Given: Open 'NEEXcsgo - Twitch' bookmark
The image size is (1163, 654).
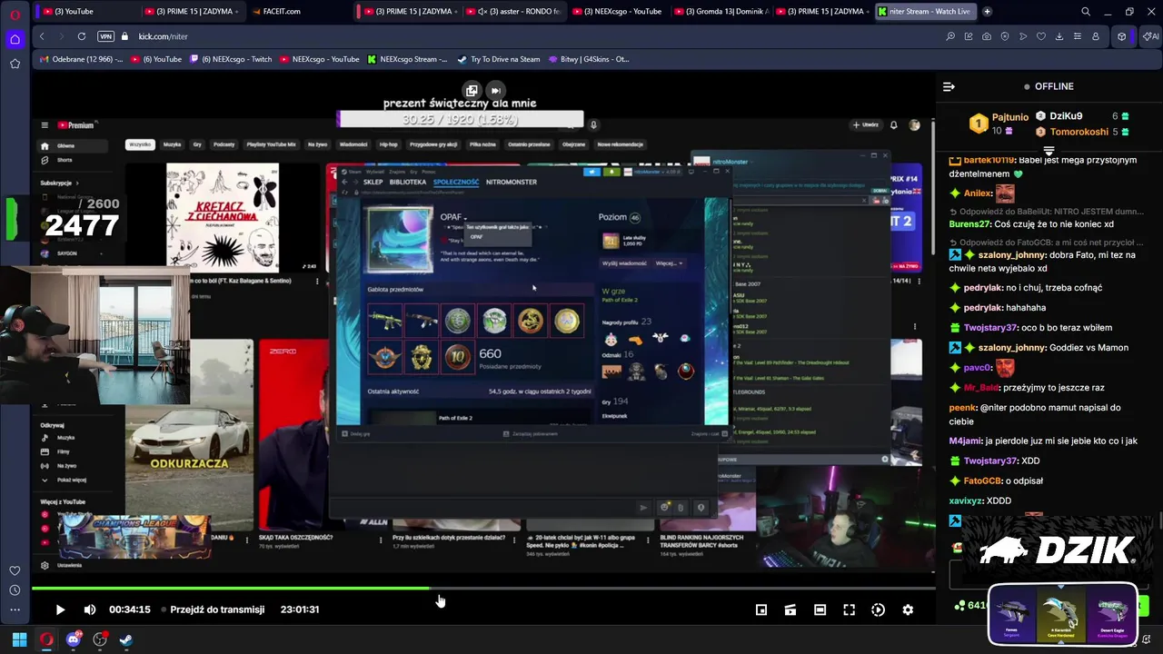Looking at the screenshot, I should (x=230, y=59).
